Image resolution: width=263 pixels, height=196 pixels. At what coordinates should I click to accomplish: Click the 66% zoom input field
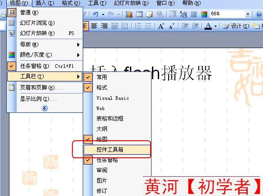coord(227,14)
